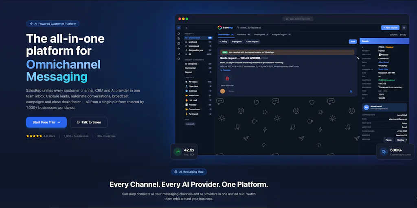417x208 pixels.
Task: Click the chat bubbles icon beside 500K+
Action: [384, 152]
